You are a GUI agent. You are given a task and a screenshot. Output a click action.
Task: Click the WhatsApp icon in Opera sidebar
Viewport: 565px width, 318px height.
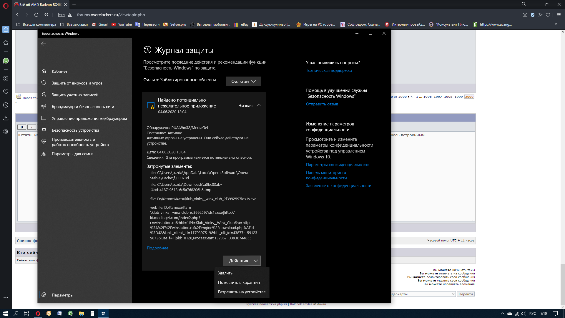(x=6, y=61)
